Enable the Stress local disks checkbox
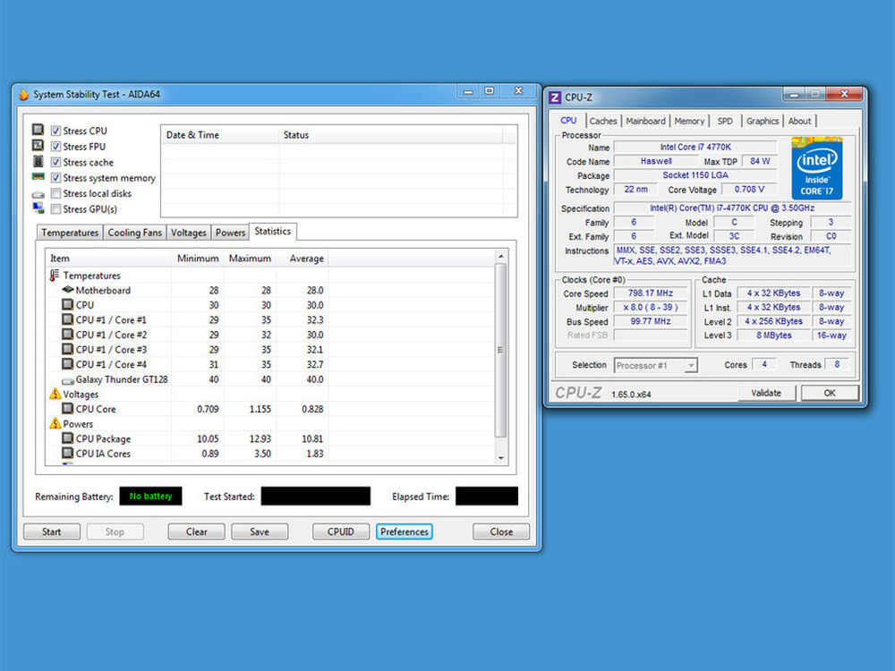 point(55,193)
